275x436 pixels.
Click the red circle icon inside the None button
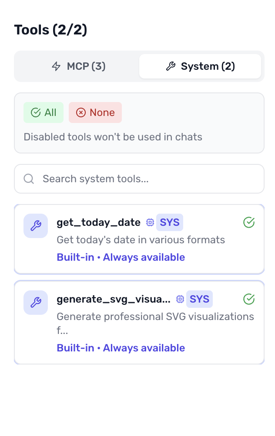[x=80, y=112]
